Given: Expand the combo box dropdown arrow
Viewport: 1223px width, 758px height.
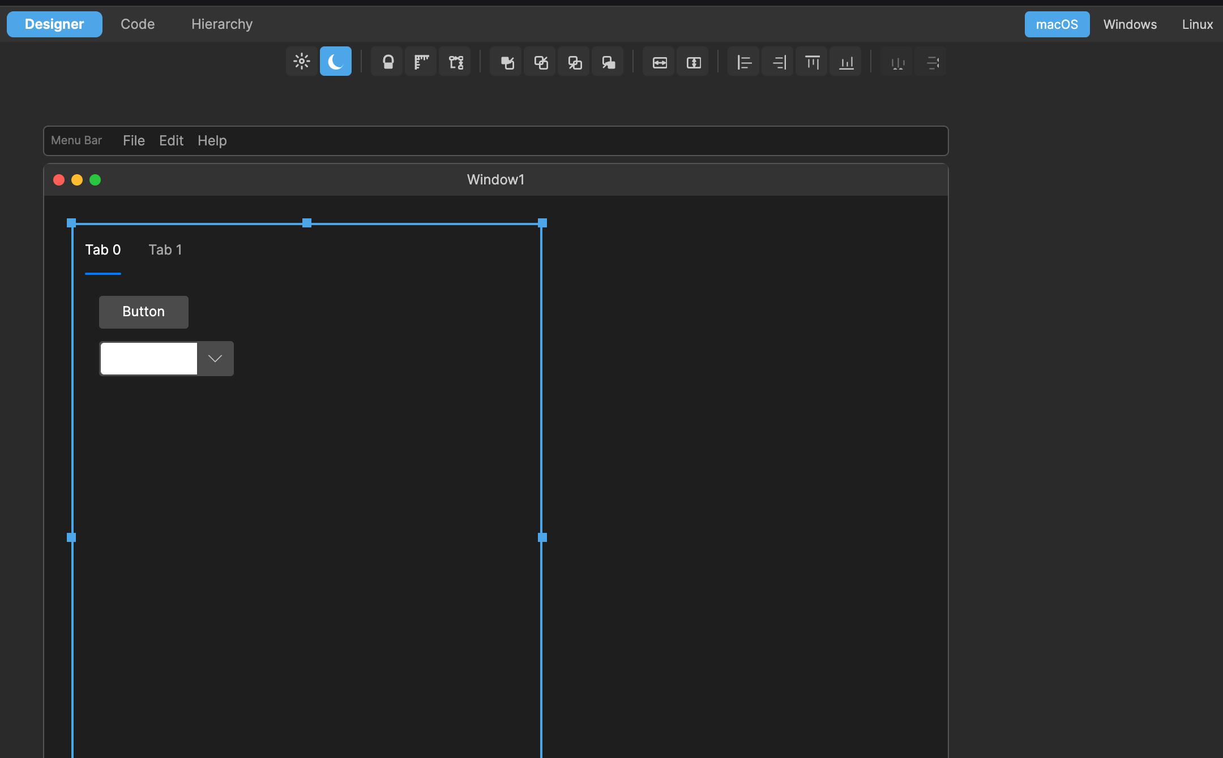Looking at the screenshot, I should coord(215,359).
